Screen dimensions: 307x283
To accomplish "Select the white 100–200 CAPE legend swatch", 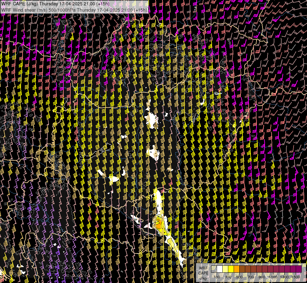I will tap(220, 269).
